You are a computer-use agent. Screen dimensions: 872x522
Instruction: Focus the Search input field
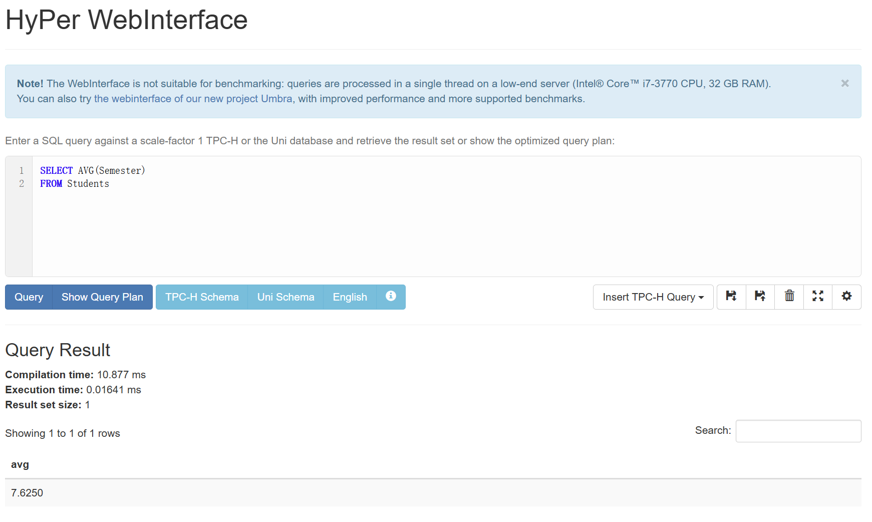click(798, 431)
